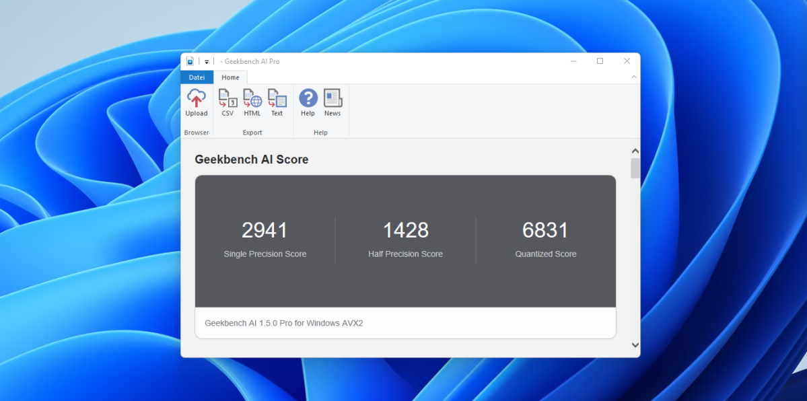Click the Geekbench AI 1.5.0 Pro version text

click(283, 323)
